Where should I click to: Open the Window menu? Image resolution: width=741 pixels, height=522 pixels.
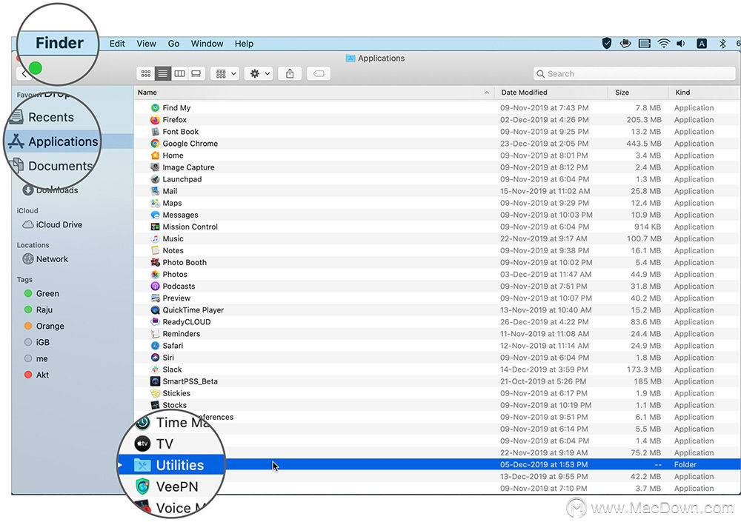(x=207, y=44)
